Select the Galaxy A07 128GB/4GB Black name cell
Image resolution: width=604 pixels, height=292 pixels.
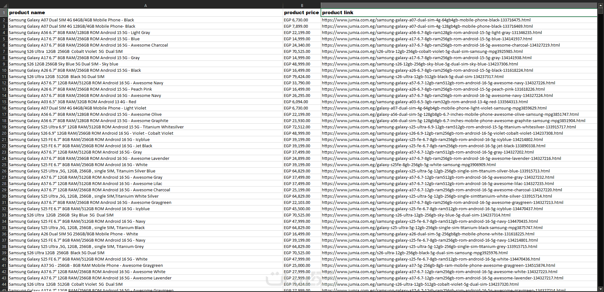pos(145,26)
